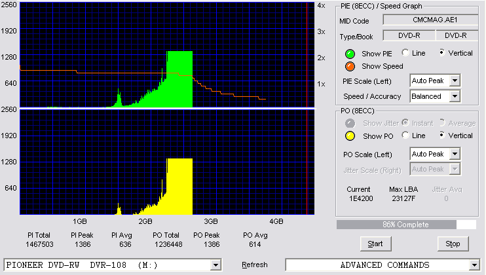Click the green PIE error peak block

[179, 79]
